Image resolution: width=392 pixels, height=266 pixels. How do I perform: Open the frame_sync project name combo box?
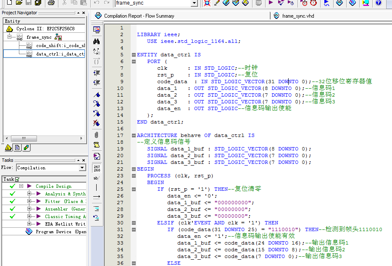(194, 3)
